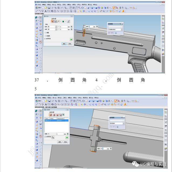Click the green arrow apply icon in Edge Blend dialog
Viewport: 172px width, 172px height.
[x=67, y=137]
